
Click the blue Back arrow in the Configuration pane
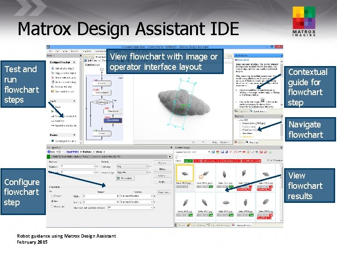(x=49, y=152)
